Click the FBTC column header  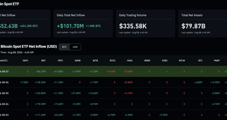[x=60, y=61]
